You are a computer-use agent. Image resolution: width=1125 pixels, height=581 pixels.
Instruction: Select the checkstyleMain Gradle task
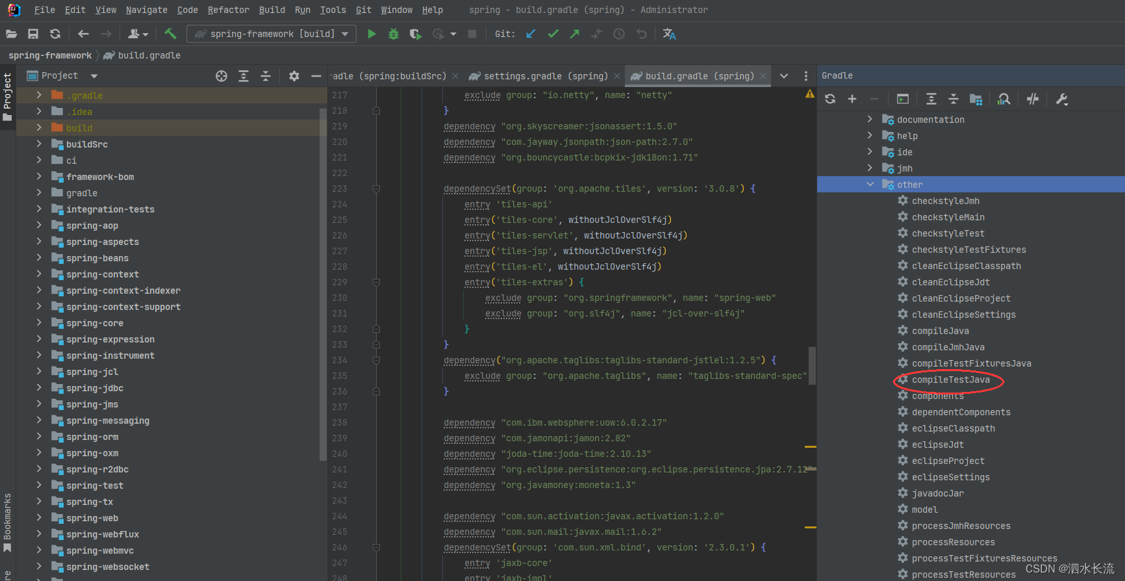[x=948, y=217]
